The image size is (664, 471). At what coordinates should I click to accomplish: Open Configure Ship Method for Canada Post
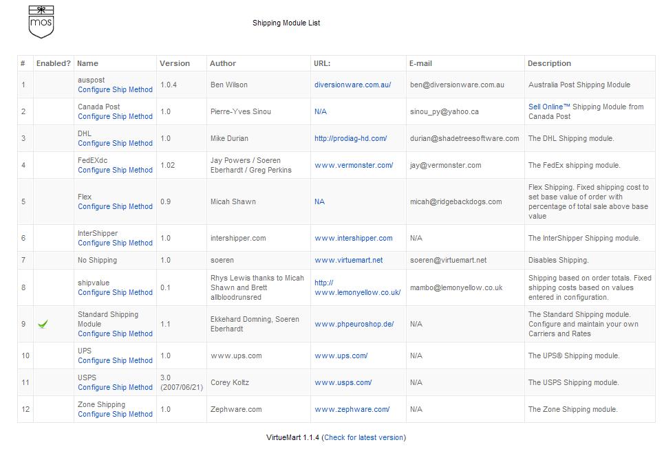(x=115, y=117)
